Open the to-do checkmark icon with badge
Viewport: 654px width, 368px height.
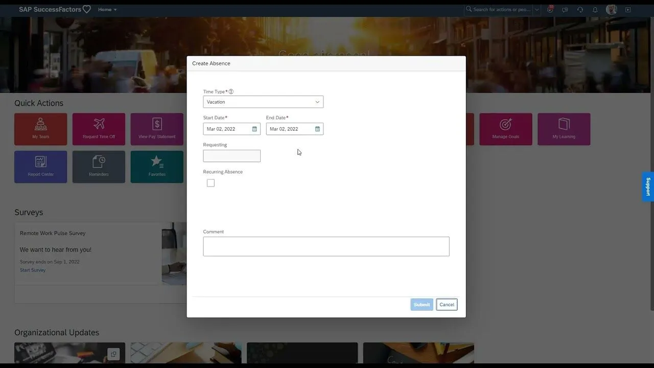point(550,10)
